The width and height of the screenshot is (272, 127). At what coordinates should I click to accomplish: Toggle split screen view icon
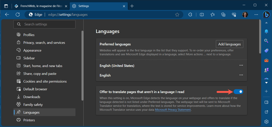coord(202,15)
